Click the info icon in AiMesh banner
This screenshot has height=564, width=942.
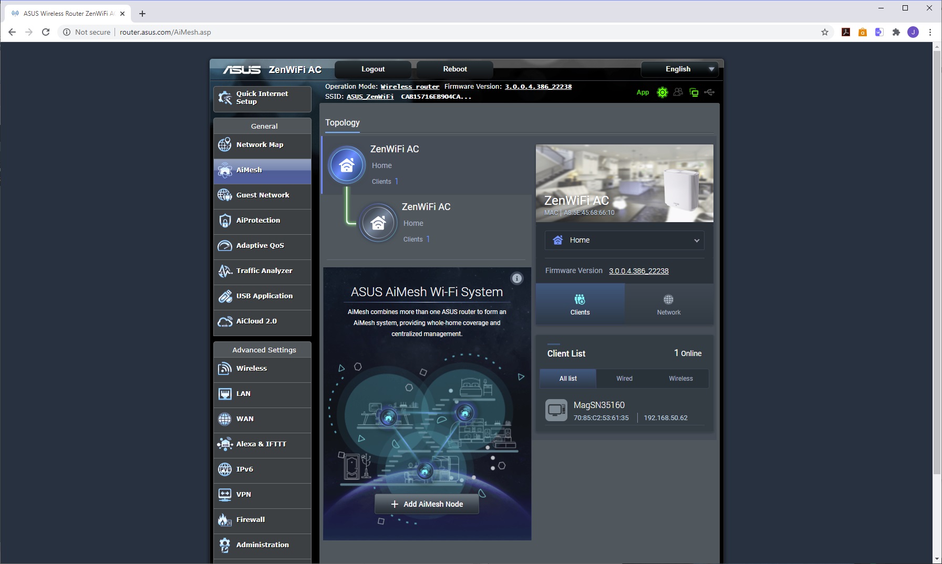click(517, 278)
